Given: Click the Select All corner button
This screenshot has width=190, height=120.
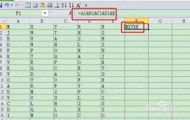Looking at the screenshot, I should [3, 21].
